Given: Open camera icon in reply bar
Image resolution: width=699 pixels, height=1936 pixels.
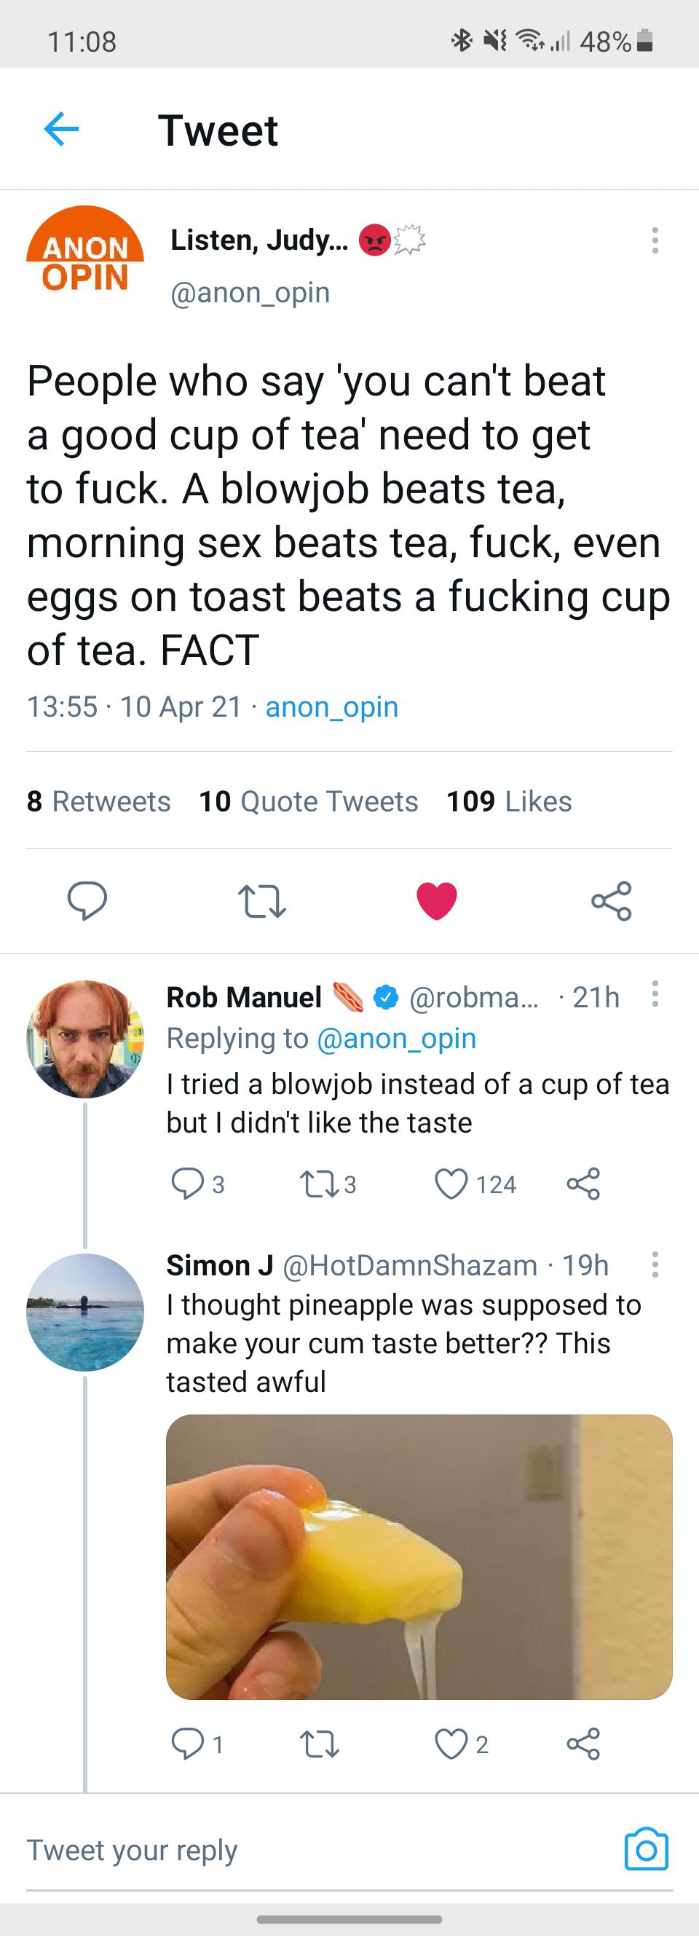Looking at the screenshot, I should click(647, 1849).
